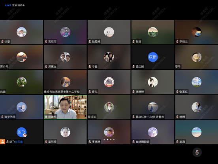Click the coffee cup avatar of 辛桂兰
Viewport: 218px width, 164px height.
tap(196, 32)
